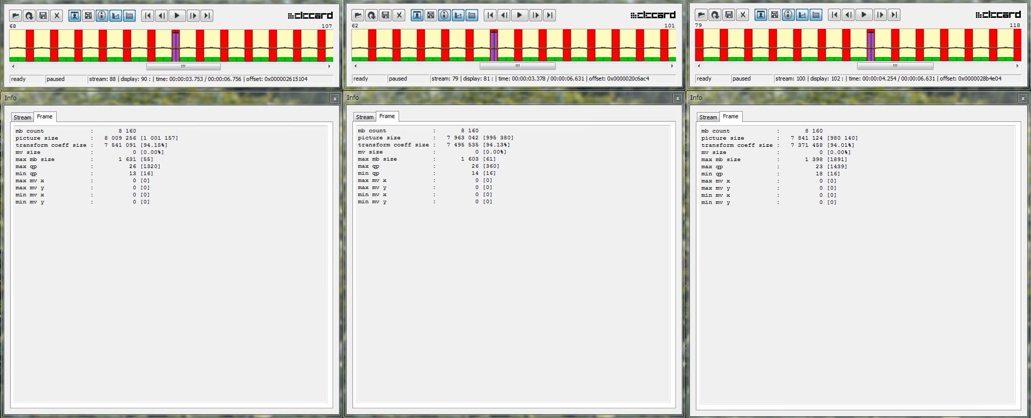Step back one frame in middle window
The height and width of the screenshot is (418, 1031).
point(504,15)
